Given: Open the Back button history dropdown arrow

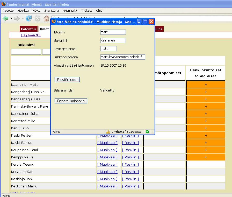Looking at the screenshot, I should click(11, 19).
